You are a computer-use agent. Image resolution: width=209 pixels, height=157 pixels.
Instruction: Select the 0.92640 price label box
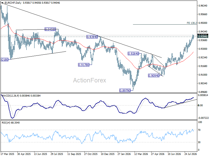(x=133, y=54)
